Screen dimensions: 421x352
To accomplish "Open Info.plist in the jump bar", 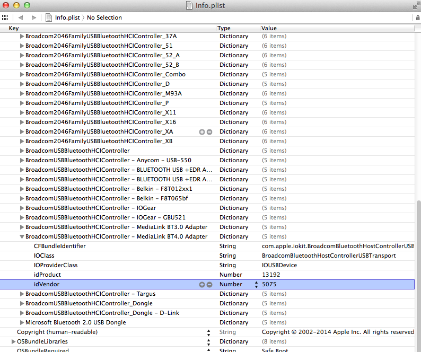I will (67, 17).
